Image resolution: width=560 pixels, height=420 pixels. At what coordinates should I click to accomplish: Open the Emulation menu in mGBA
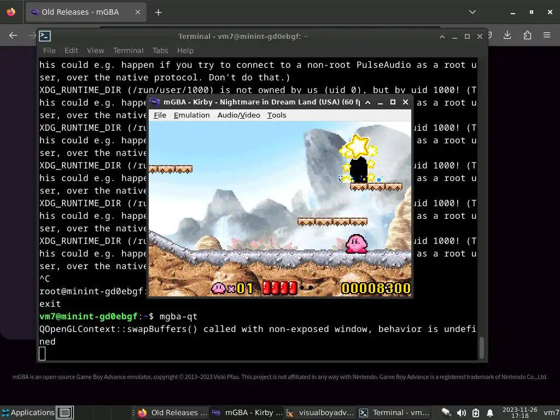191,115
